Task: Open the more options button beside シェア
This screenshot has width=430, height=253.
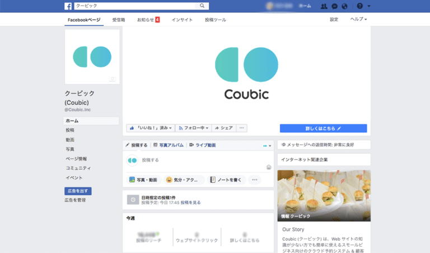Action: pyautogui.click(x=242, y=128)
